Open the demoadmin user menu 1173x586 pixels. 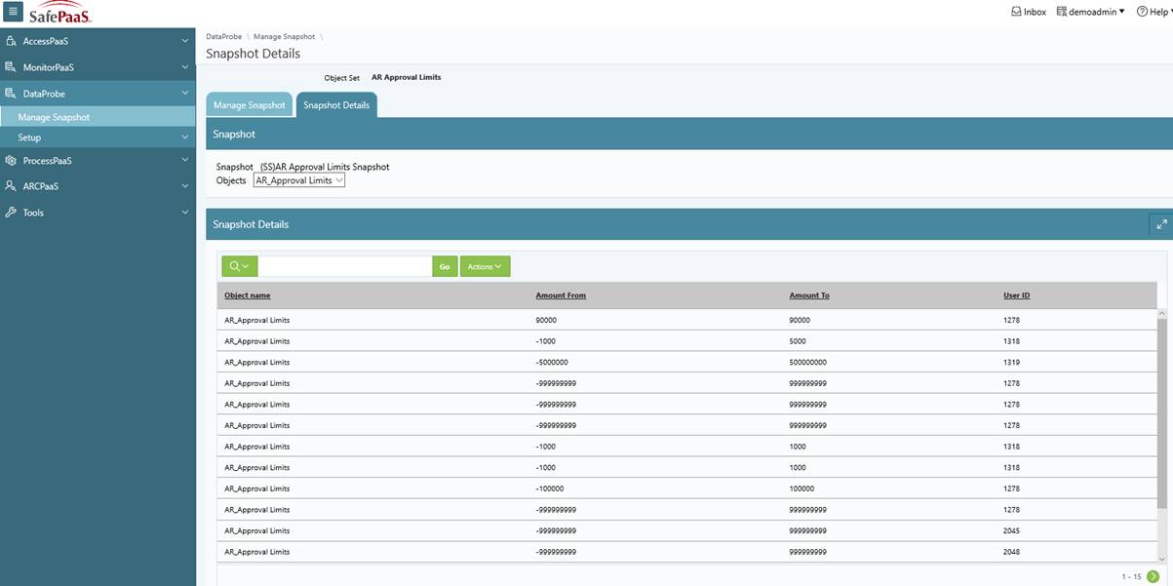click(1090, 12)
